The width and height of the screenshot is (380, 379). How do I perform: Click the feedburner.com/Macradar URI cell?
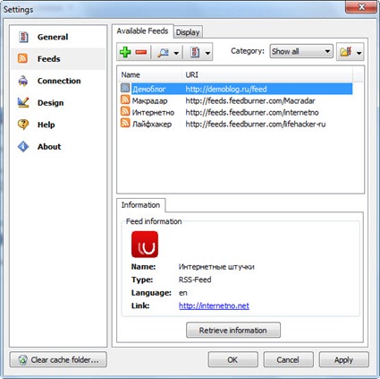[250, 100]
